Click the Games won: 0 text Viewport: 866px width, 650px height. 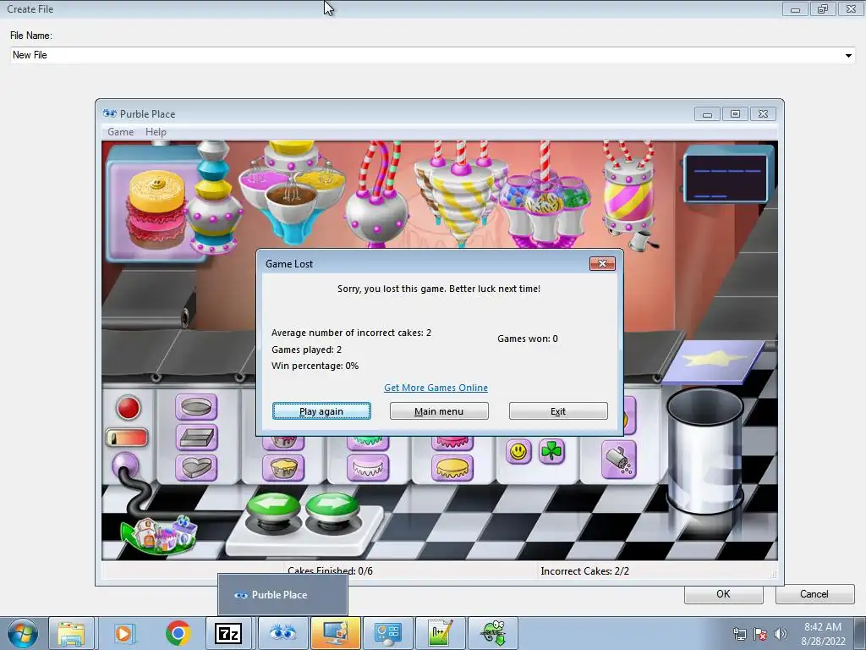(x=528, y=339)
